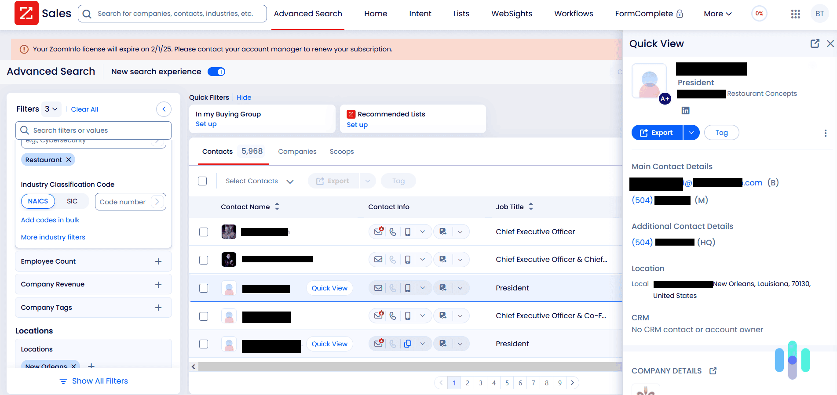The height and width of the screenshot is (395, 837).
Task: Toggle the New search experience switch
Action: 216,72
